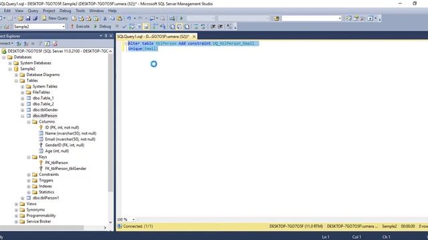Image resolution: width=428 pixels, height=240 pixels.
Task: Expand Database Diagrams node
Action: pyautogui.click(x=16, y=75)
